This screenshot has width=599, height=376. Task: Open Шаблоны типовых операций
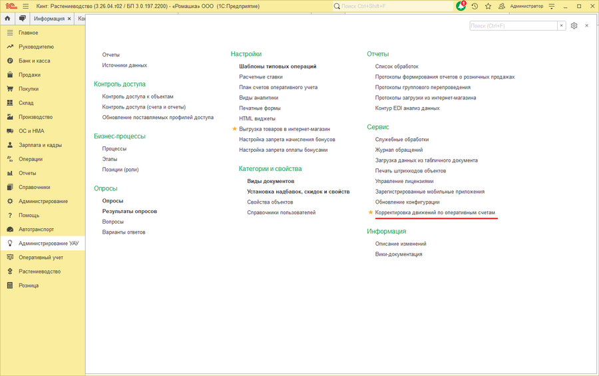[278, 67]
